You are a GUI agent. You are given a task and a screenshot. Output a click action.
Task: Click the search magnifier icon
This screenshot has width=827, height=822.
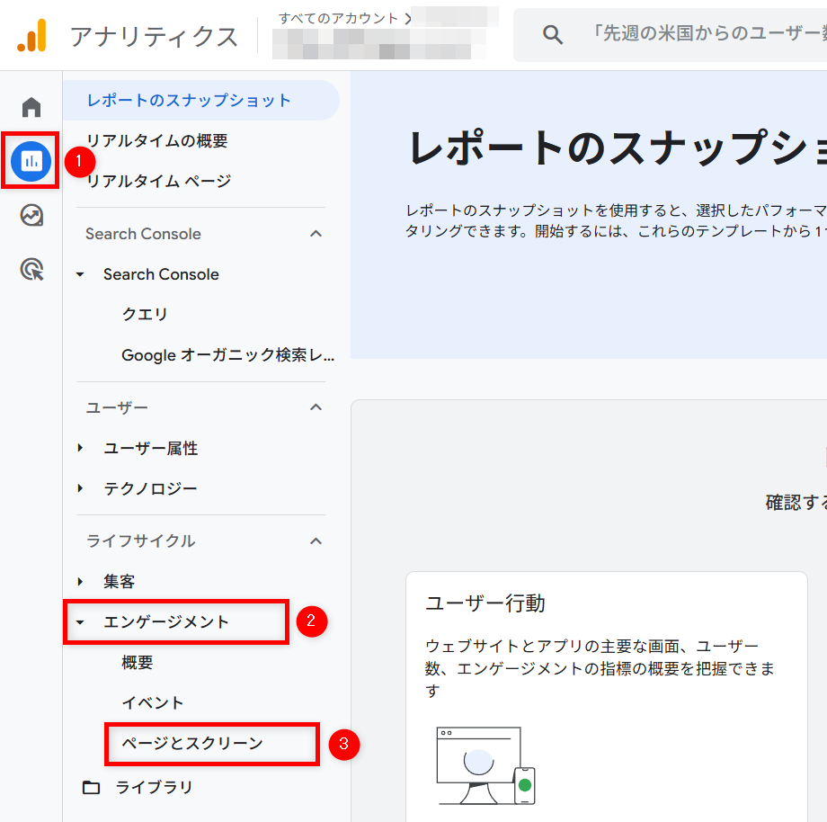tap(553, 35)
